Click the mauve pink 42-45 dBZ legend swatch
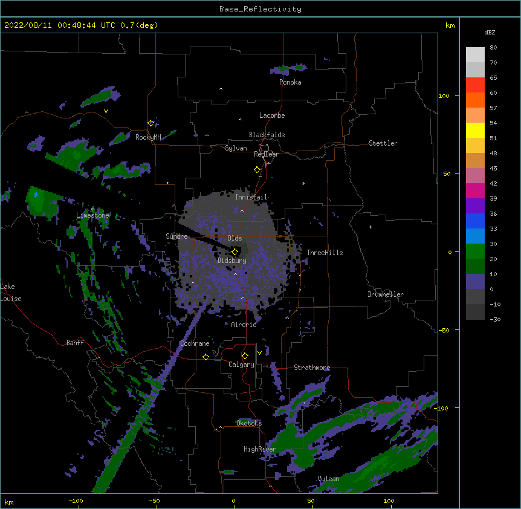 (475, 176)
